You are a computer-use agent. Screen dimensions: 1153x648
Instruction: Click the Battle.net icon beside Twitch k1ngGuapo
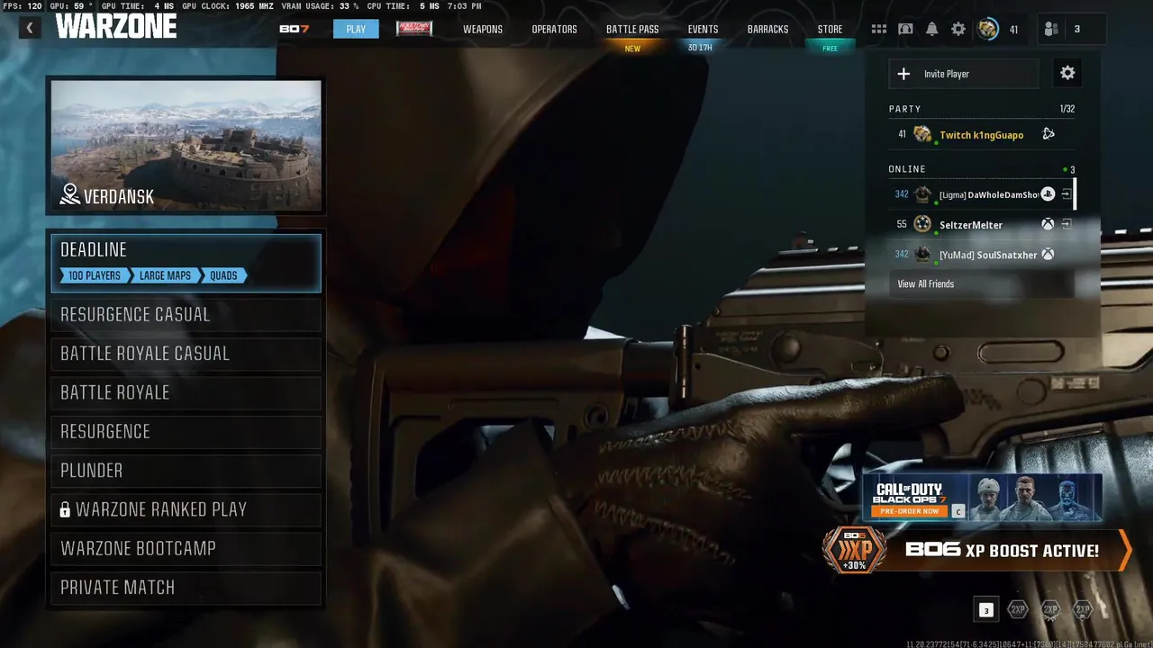[1049, 134]
